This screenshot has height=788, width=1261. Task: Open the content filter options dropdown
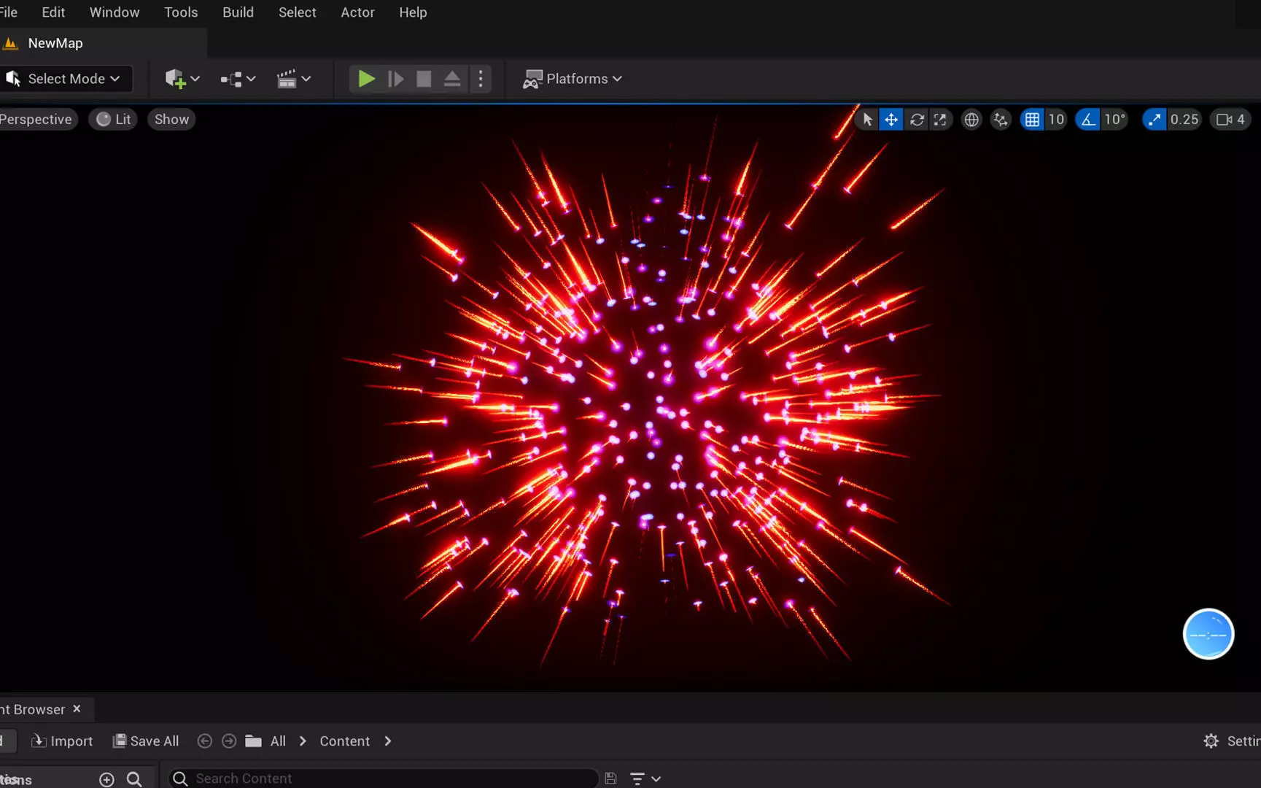pyautogui.click(x=645, y=779)
